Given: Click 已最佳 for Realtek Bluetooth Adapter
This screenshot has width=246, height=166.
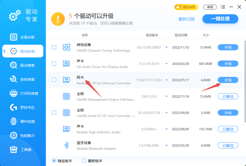Looking at the screenshot, I should click(x=228, y=145).
